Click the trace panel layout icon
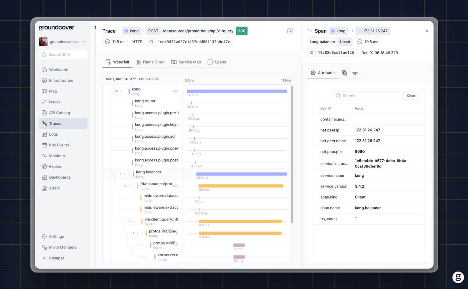The height and width of the screenshot is (289, 468). click(x=290, y=31)
